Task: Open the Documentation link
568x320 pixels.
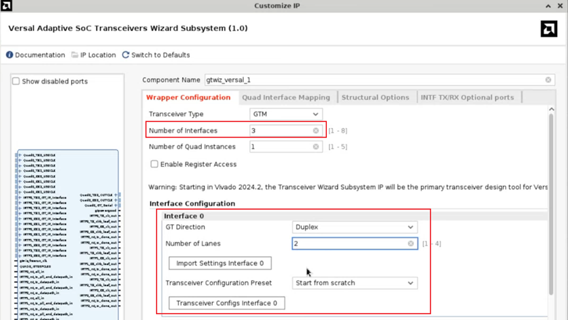Action: [x=40, y=55]
